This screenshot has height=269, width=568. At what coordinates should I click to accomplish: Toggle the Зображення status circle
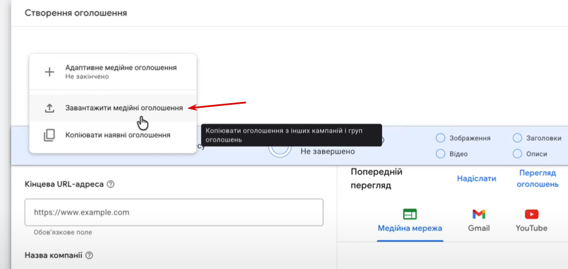(440, 138)
